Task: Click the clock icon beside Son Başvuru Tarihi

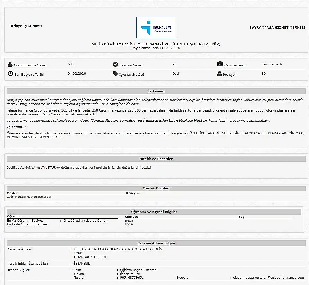Action: coord(10,74)
